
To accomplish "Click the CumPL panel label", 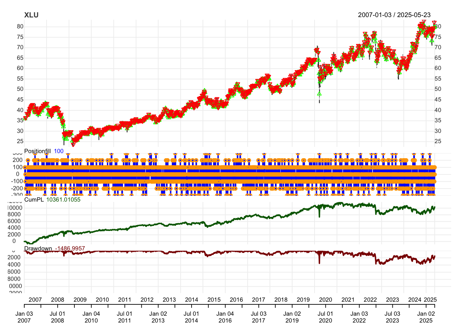I will tap(34, 200).
